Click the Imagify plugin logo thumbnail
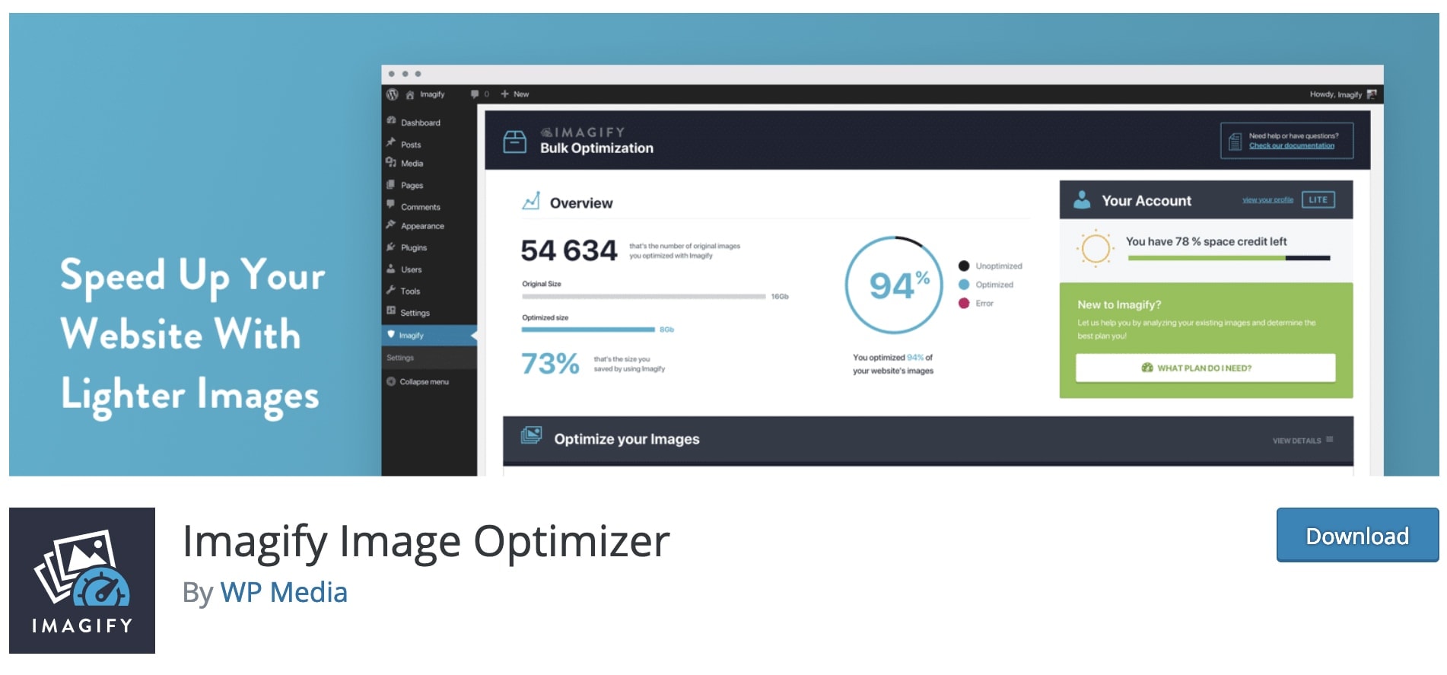1447x675 pixels. [82, 581]
